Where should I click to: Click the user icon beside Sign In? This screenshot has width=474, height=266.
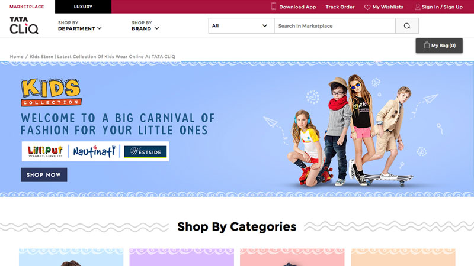(418, 7)
